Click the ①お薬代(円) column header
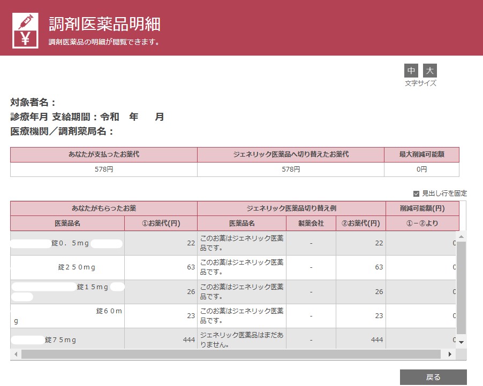483x386 pixels. (x=161, y=223)
